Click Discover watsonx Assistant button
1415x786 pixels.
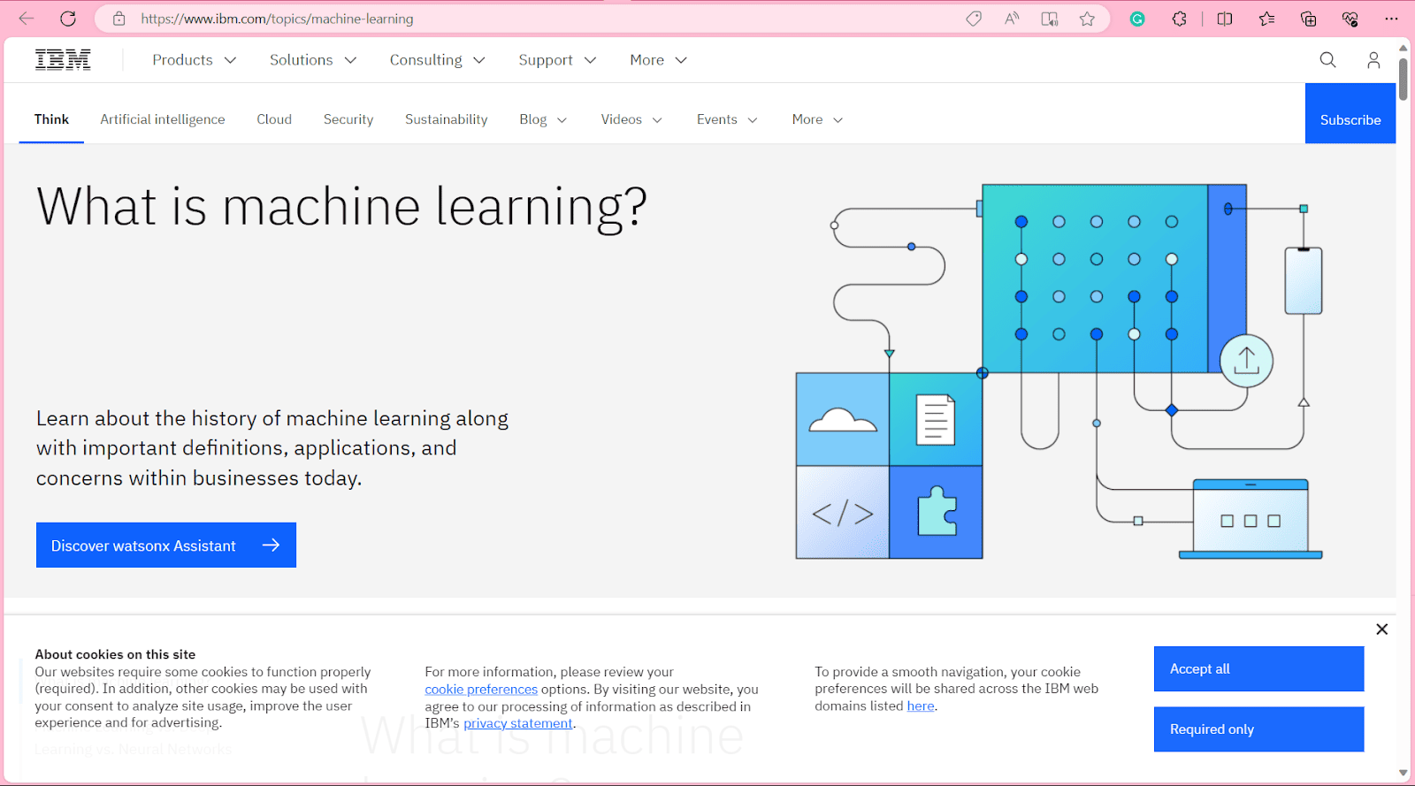coord(166,546)
